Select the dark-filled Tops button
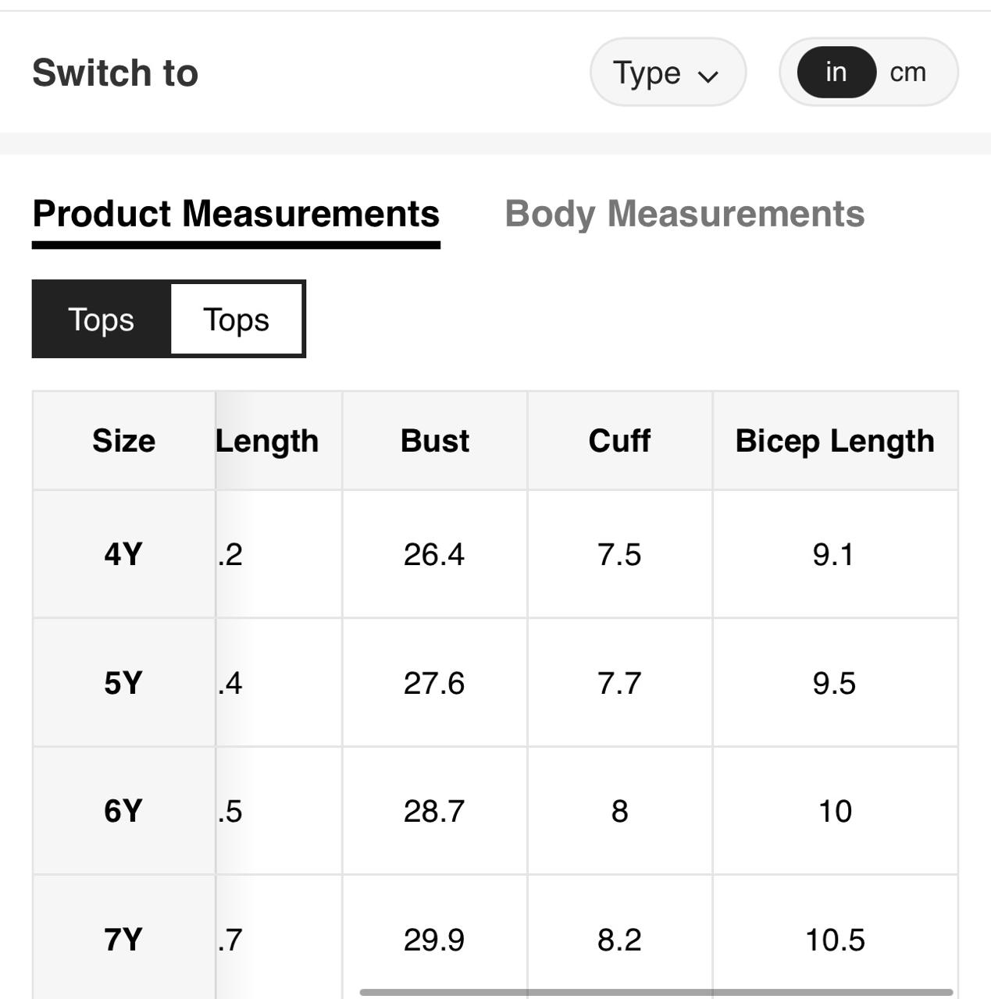The image size is (991, 999). tap(102, 319)
